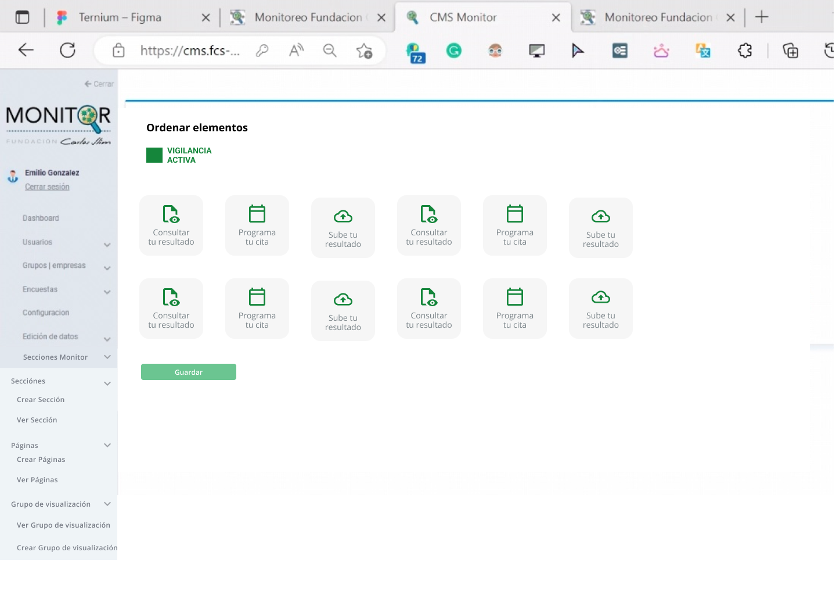Click the add to favorites star icon
Image resolution: width=836 pixels, height=595 pixels.
coord(364,51)
